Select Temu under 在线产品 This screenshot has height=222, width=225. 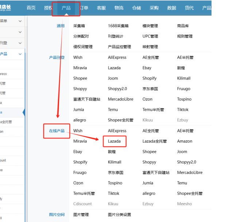pos(182,183)
